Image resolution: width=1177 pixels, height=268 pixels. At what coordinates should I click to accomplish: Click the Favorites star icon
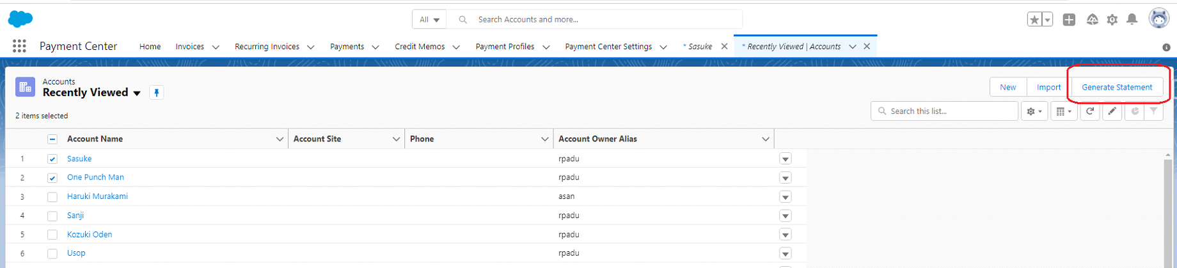pyautogui.click(x=1034, y=20)
